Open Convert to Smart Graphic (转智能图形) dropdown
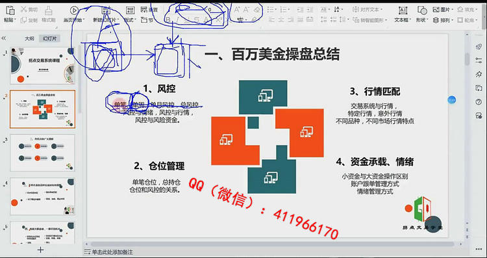The image size is (487, 258). point(370,20)
